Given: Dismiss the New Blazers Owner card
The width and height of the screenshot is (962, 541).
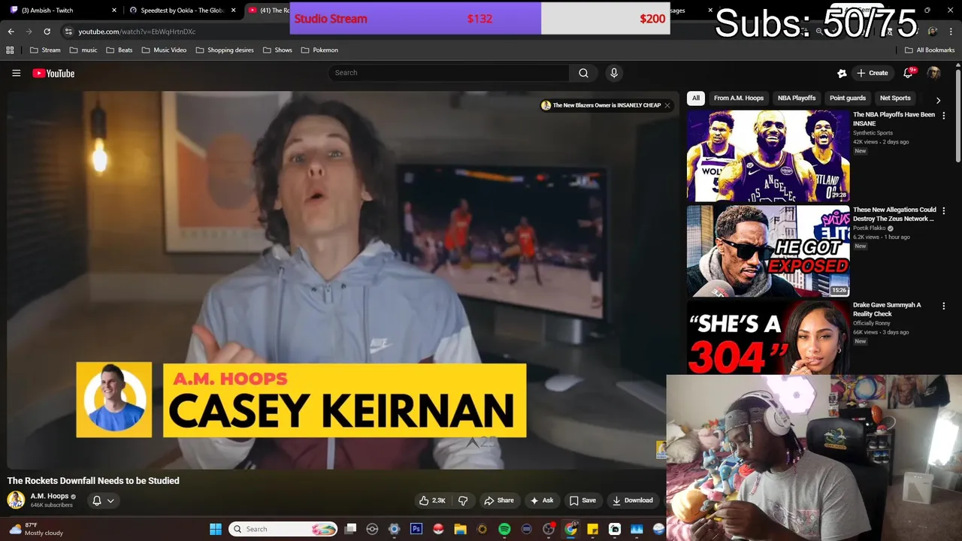Looking at the screenshot, I should pyautogui.click(x=667, y=105).
